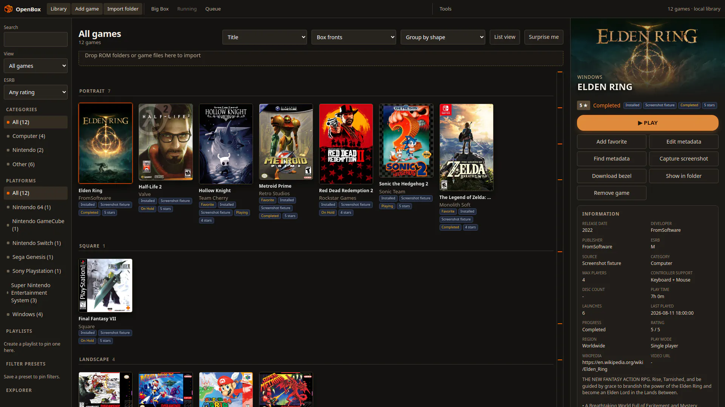Click the On Hold tag under Final Fantasy VII
Viewport: 725px width, 407px height.
(87, 341)
